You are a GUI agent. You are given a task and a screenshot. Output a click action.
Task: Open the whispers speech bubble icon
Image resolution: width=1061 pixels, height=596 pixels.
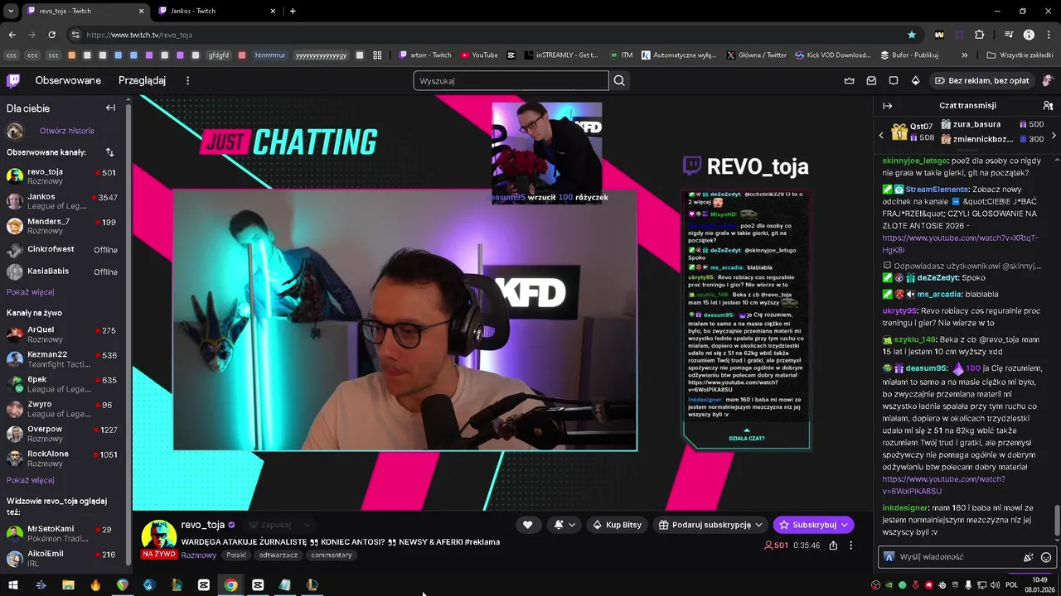pyautogui.click(x=894, y=80)
